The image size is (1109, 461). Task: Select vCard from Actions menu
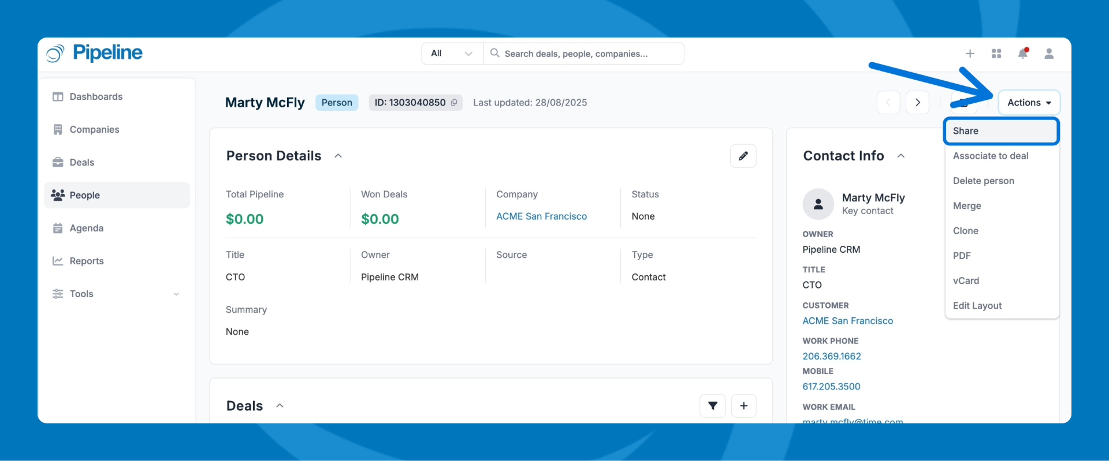1002,280
